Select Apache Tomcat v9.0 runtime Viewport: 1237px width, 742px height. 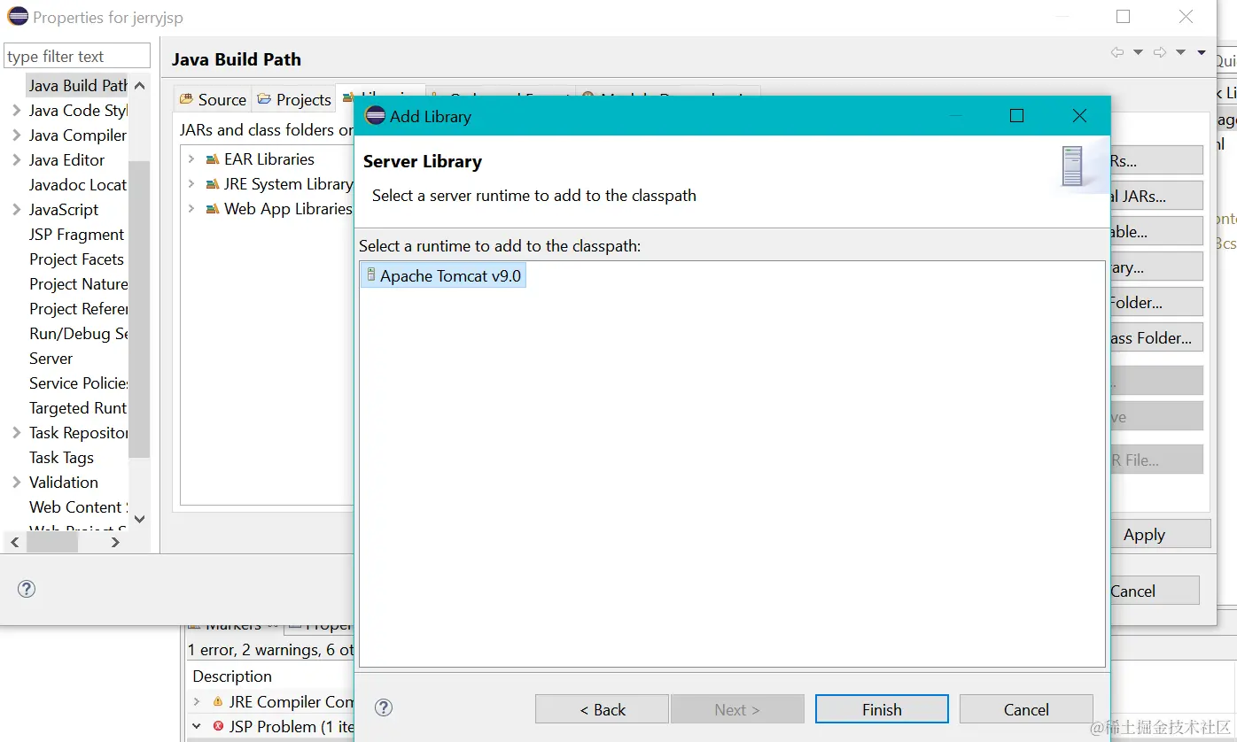tap(443, 275)
